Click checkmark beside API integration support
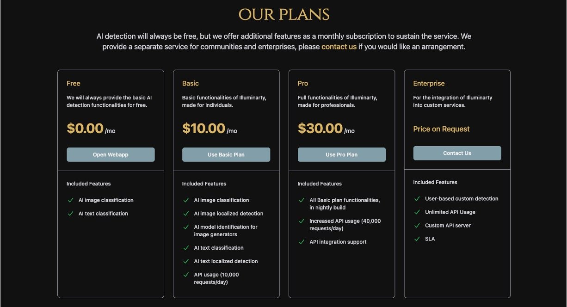The height and width of the screenshot is (307, 567). pyautogui.click(x=302, y=242)
